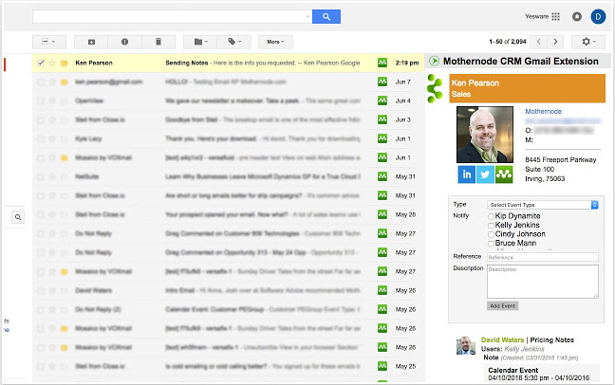Open the Labels tag dropdown
Screen dimensions: 615x385
point(233,42)
